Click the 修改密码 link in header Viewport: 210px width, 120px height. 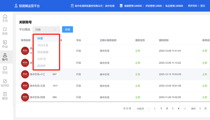192,6
